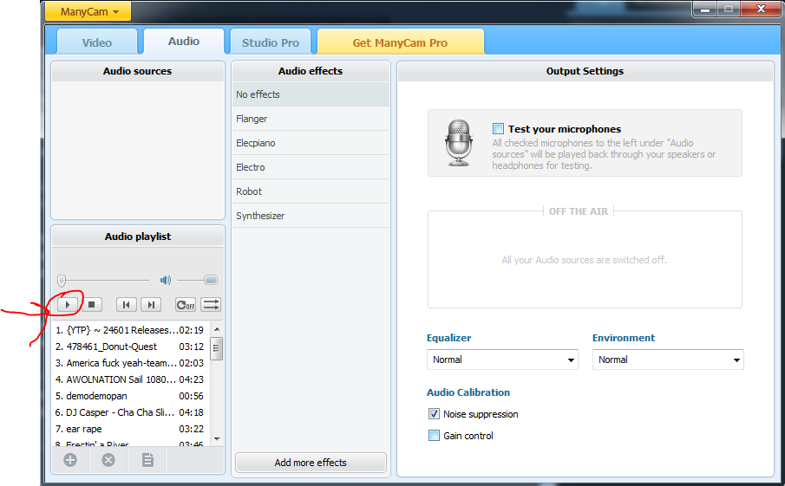Image resolution: width=785 pixels, height=486 pixels.
Task: Select track 1 {YTP} ~ 24601 Releases
Action: pos(129,330)
